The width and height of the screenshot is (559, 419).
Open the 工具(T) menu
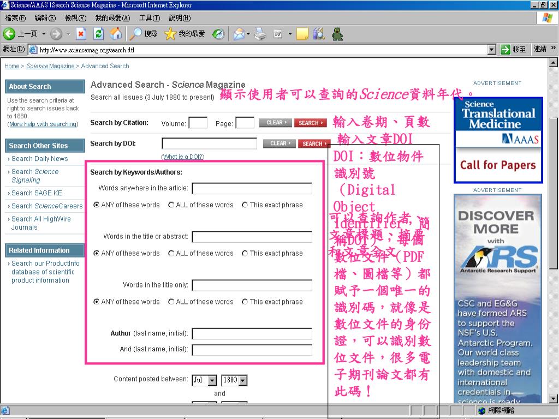tap(150, 18)
